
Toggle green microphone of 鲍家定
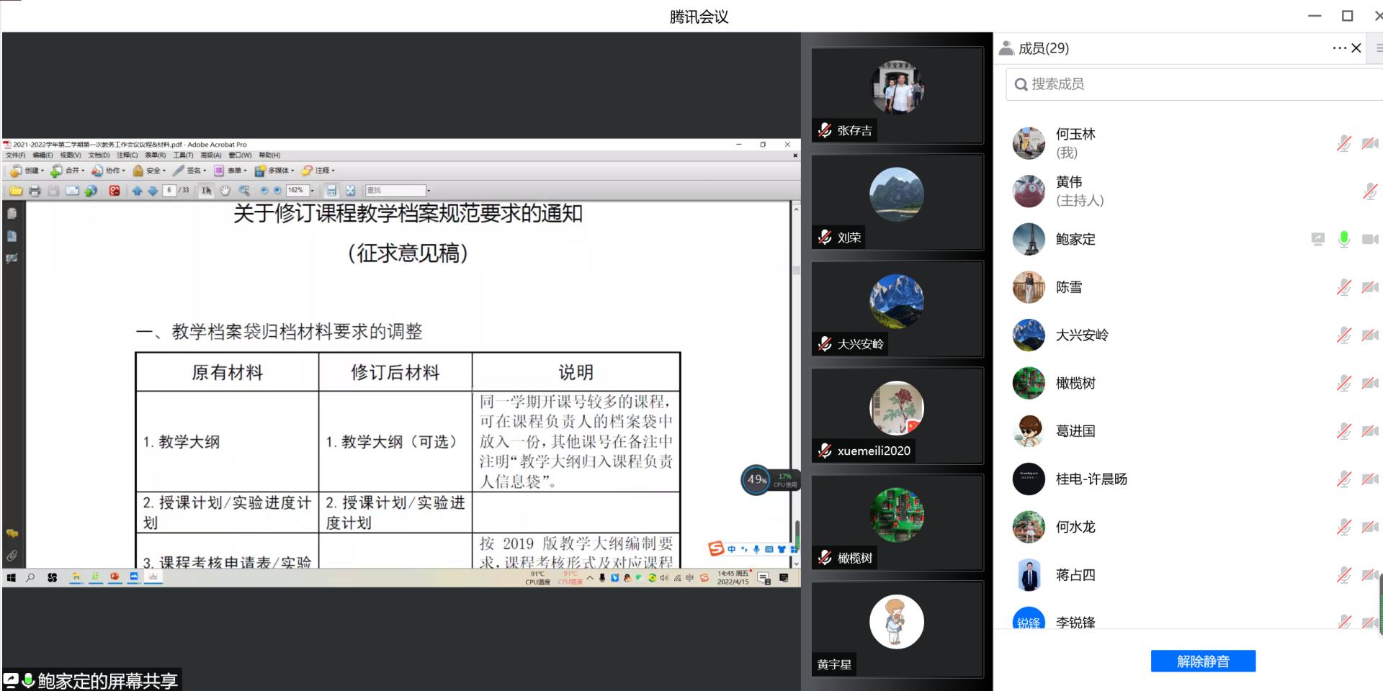[1343, 239]
